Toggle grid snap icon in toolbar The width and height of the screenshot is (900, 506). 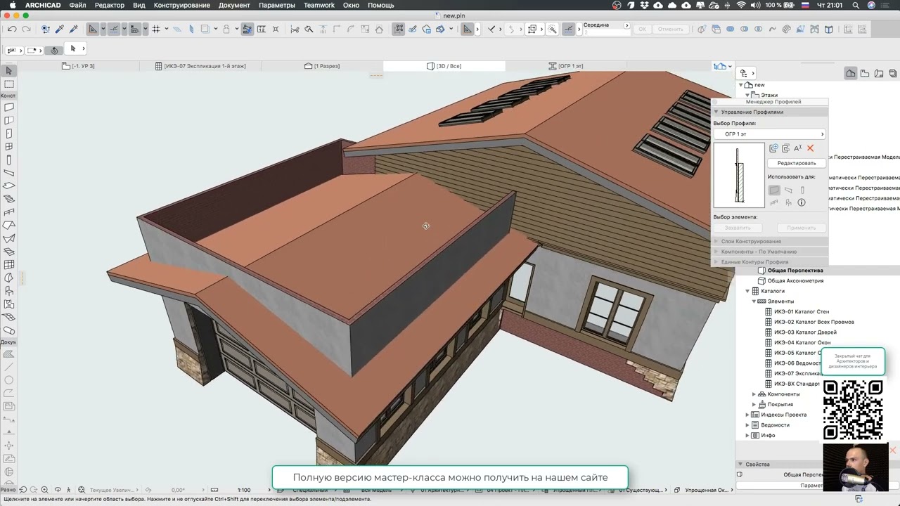(x=156, y=29)
